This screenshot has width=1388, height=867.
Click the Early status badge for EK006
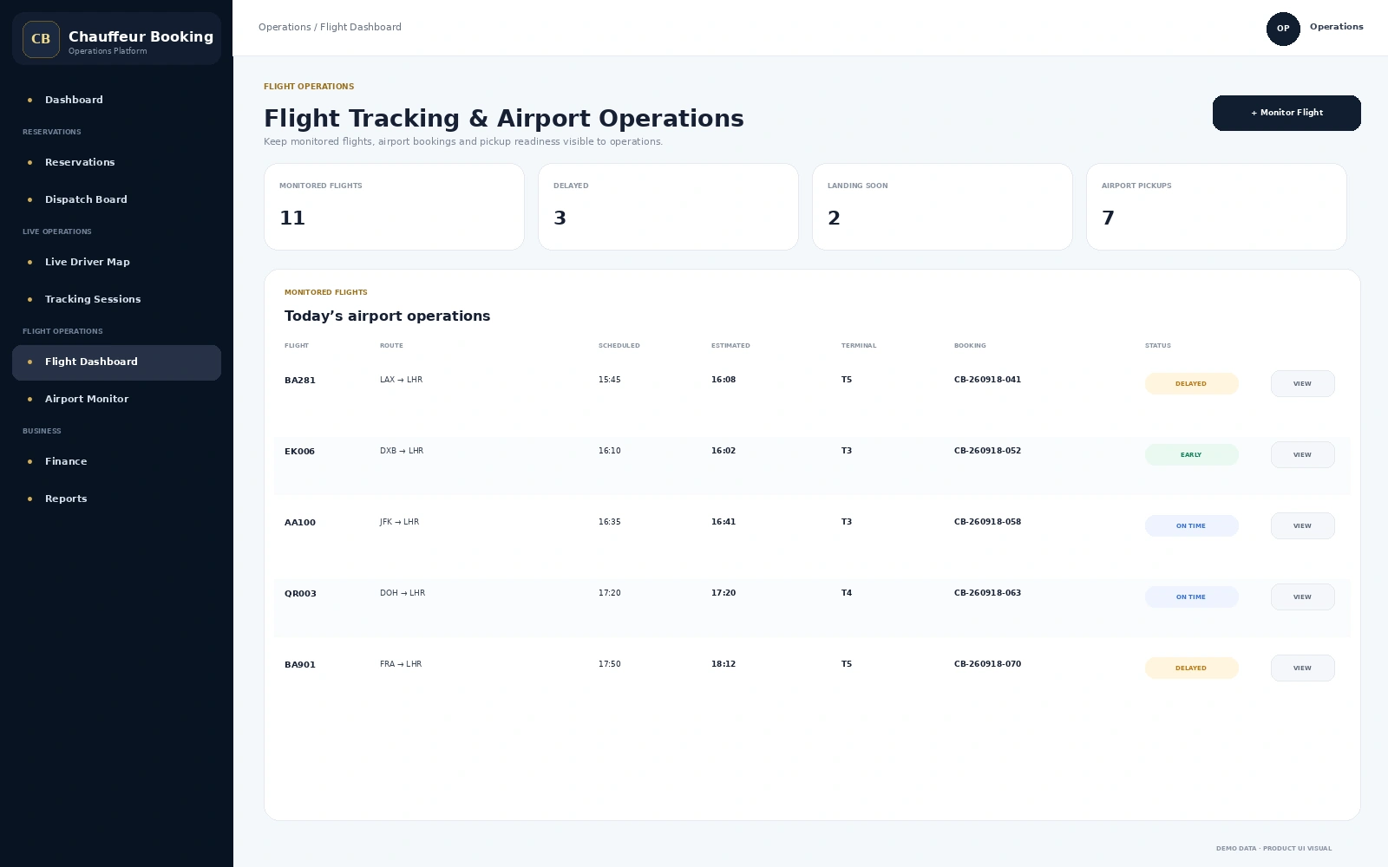click(x=1191, y=454)
